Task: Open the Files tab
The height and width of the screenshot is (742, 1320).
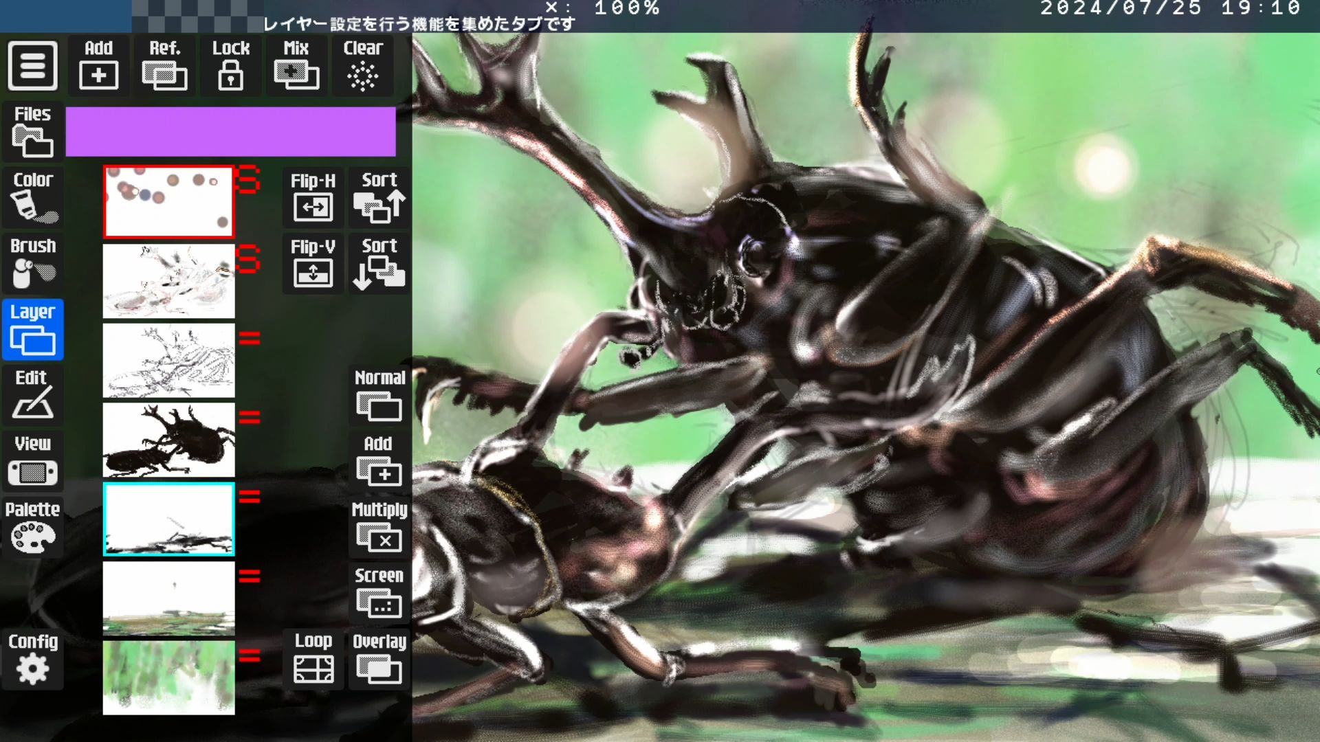Action: [x=32, y=131]
